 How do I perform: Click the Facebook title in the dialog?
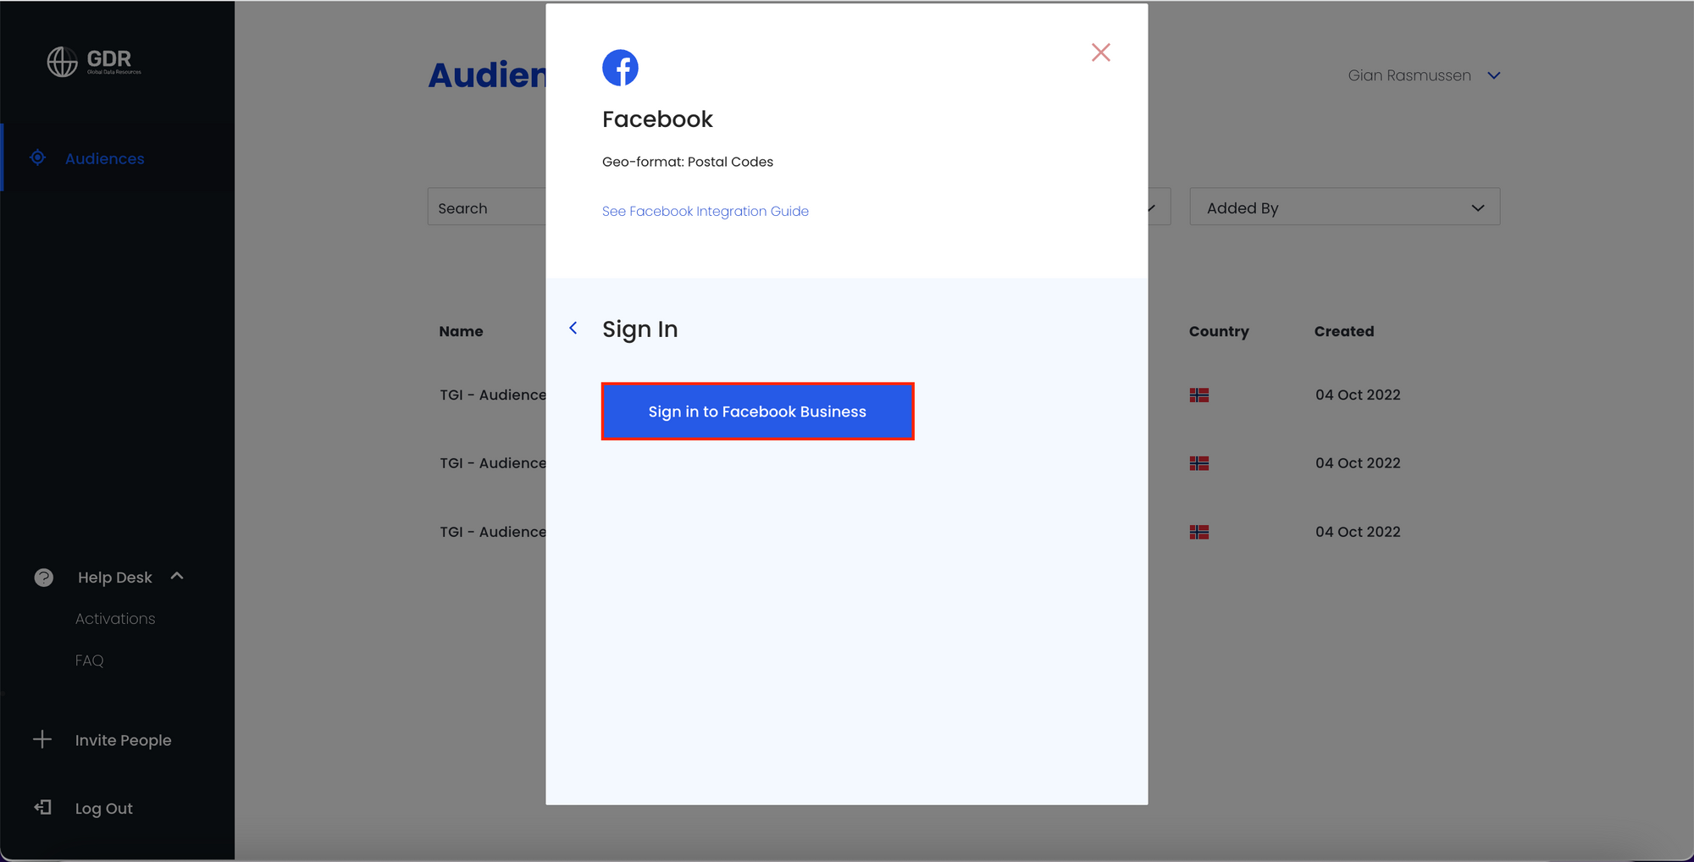(657, 119)
